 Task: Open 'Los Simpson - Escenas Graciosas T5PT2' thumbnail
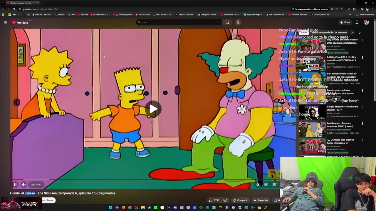coord(312,129)
